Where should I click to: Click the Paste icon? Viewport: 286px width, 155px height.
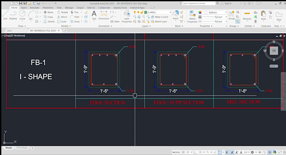tap(263, 15)
